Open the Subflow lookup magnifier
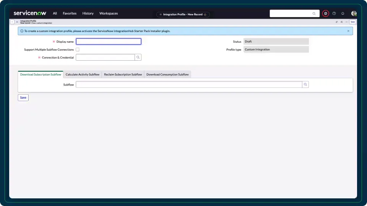Screen dimensions: 367x206 coord(305,84)
